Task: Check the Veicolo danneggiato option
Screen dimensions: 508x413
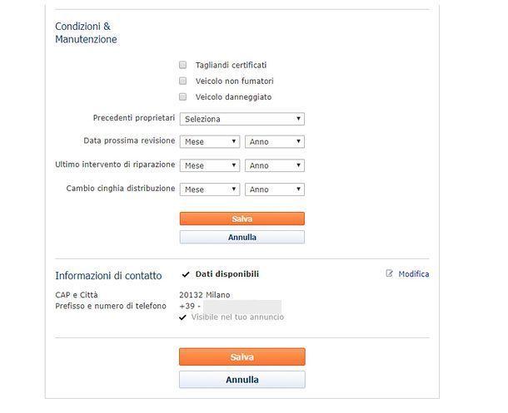Action: (183, 96)
